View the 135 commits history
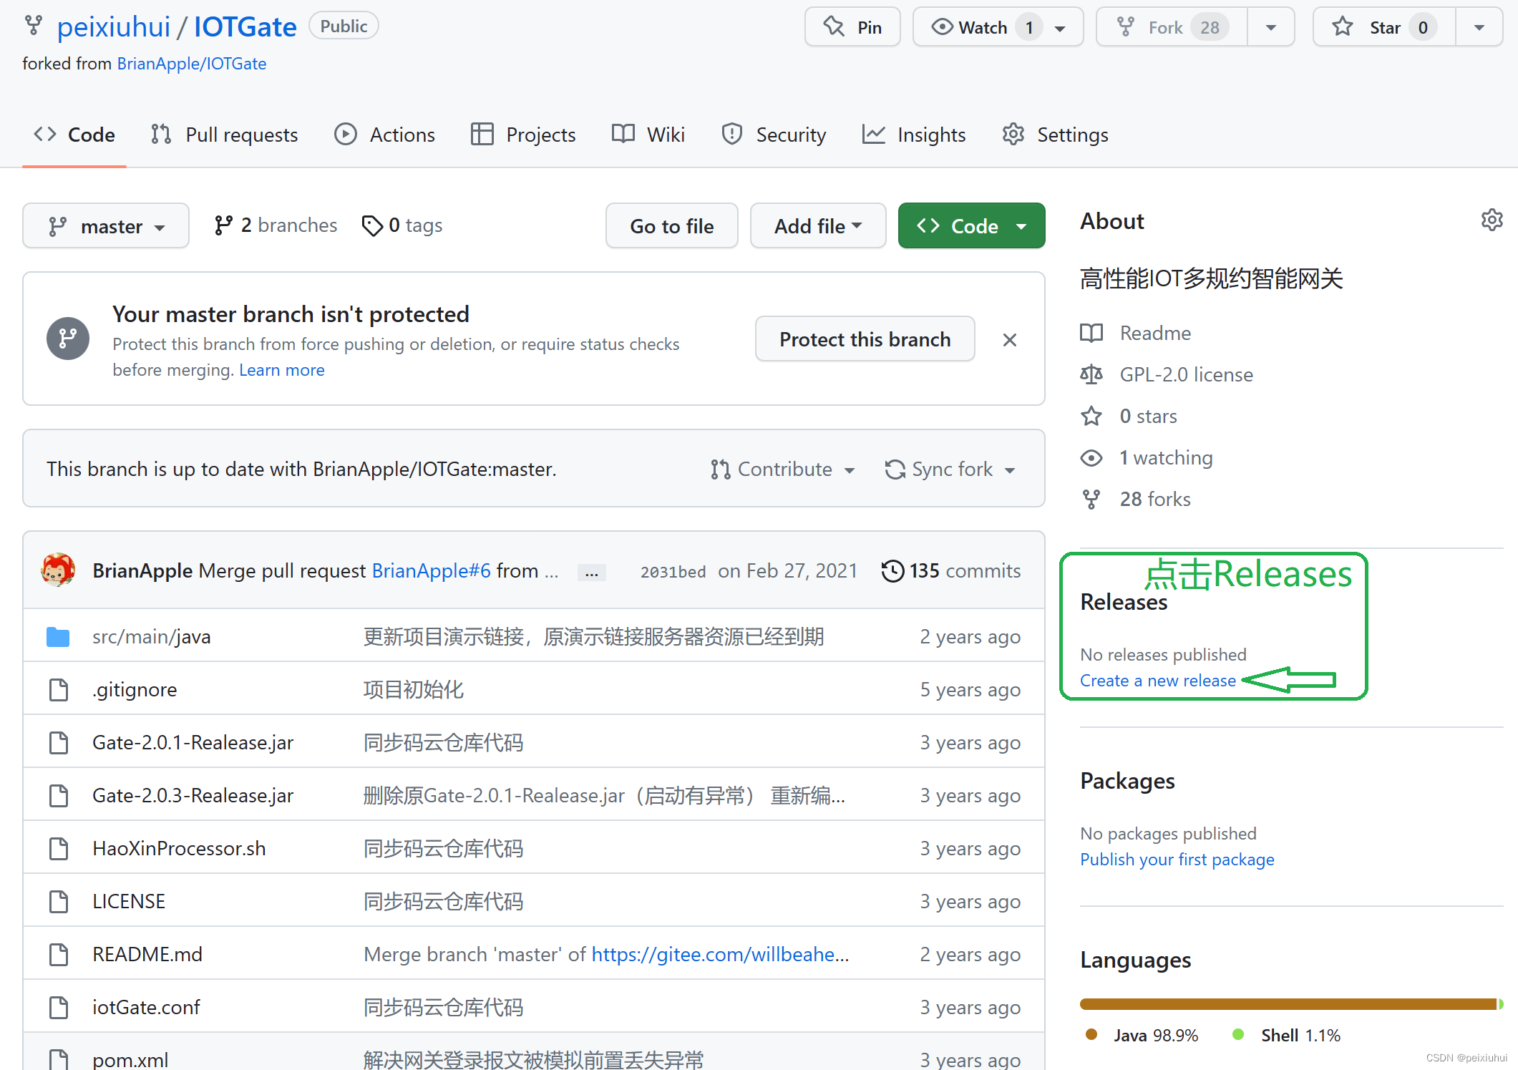This screenshot has width=1518, height=1070. (x=951, y=571)
